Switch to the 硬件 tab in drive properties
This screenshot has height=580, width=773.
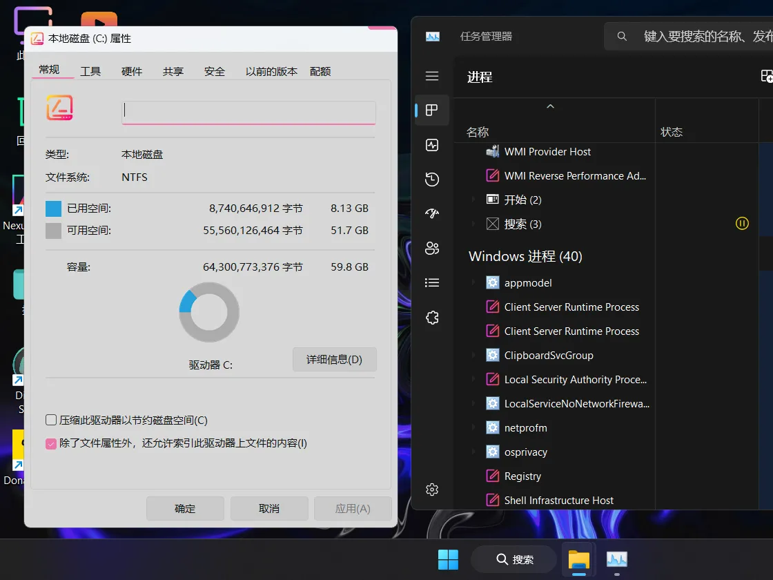[131, 70]
